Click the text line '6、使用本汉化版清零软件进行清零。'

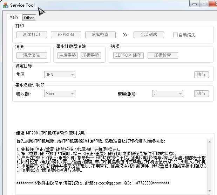(x=49, y=170)
